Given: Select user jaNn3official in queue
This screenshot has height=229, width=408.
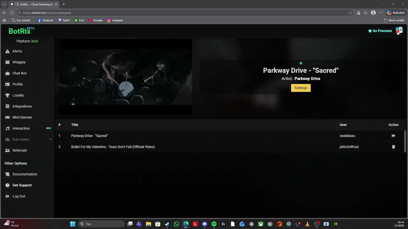Looking at the screenshot, I should pyautogui.click(x=349, y=147).
